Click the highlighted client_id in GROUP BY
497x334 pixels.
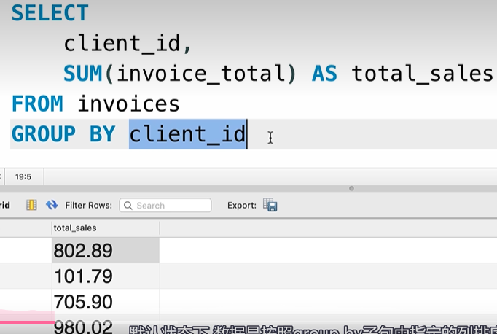coord(187,134)
